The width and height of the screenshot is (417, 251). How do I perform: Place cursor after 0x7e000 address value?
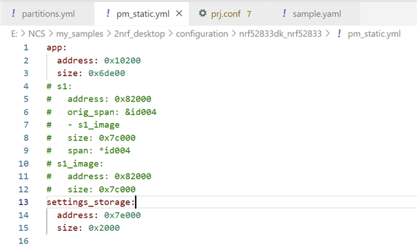pyautogui.click(x=141, y=215)
